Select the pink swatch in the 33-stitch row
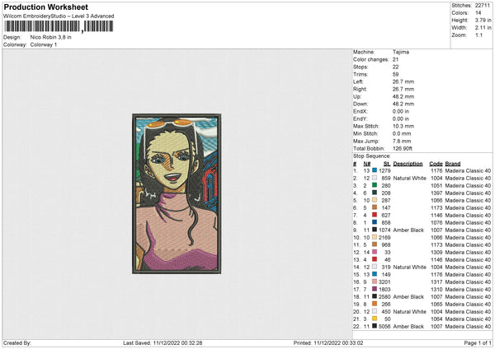495x349 pixels. click(375, 252)
